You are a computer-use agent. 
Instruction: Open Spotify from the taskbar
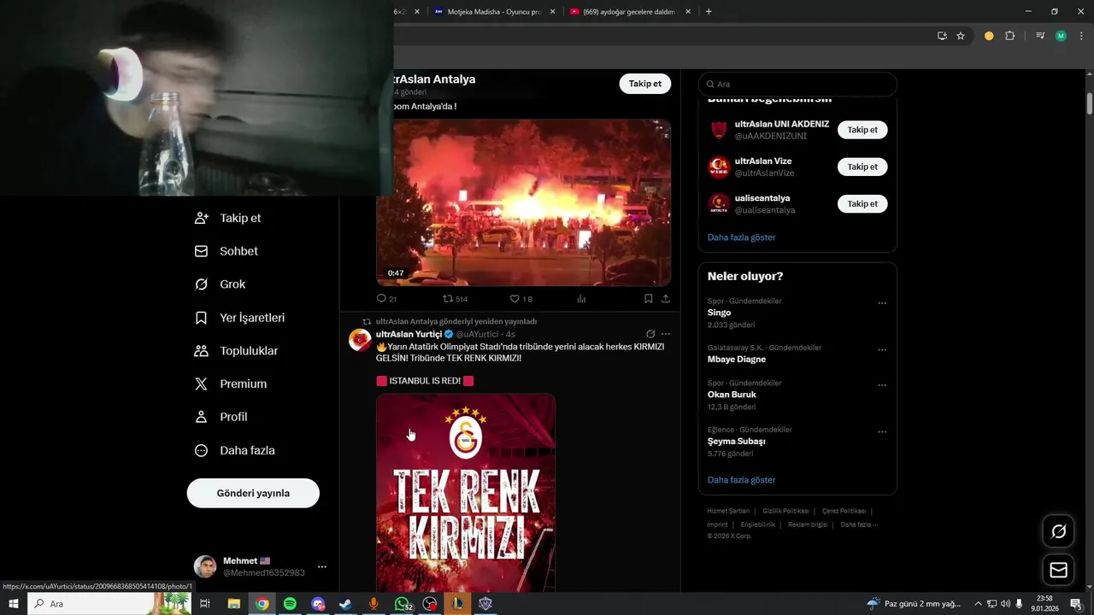290,604
